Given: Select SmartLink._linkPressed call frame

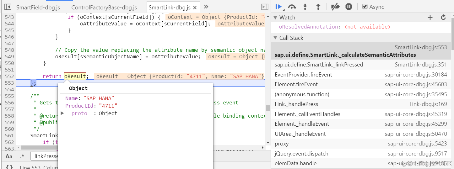Looking at the screenshot, I should click(x=361, y=65).
